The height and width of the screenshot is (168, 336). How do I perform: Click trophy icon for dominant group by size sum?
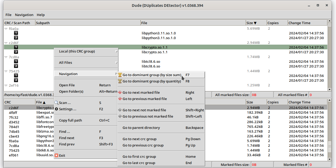[120, 75]
